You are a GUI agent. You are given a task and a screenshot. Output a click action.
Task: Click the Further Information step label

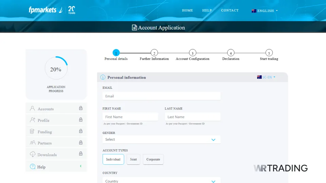click(x=154, y=59)
